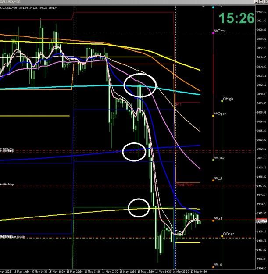Click the QHigh label text
Screen dimensions: 268x274
pos(228,99)
